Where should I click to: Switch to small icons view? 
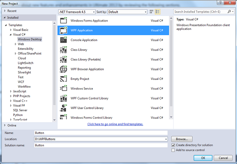151,12
